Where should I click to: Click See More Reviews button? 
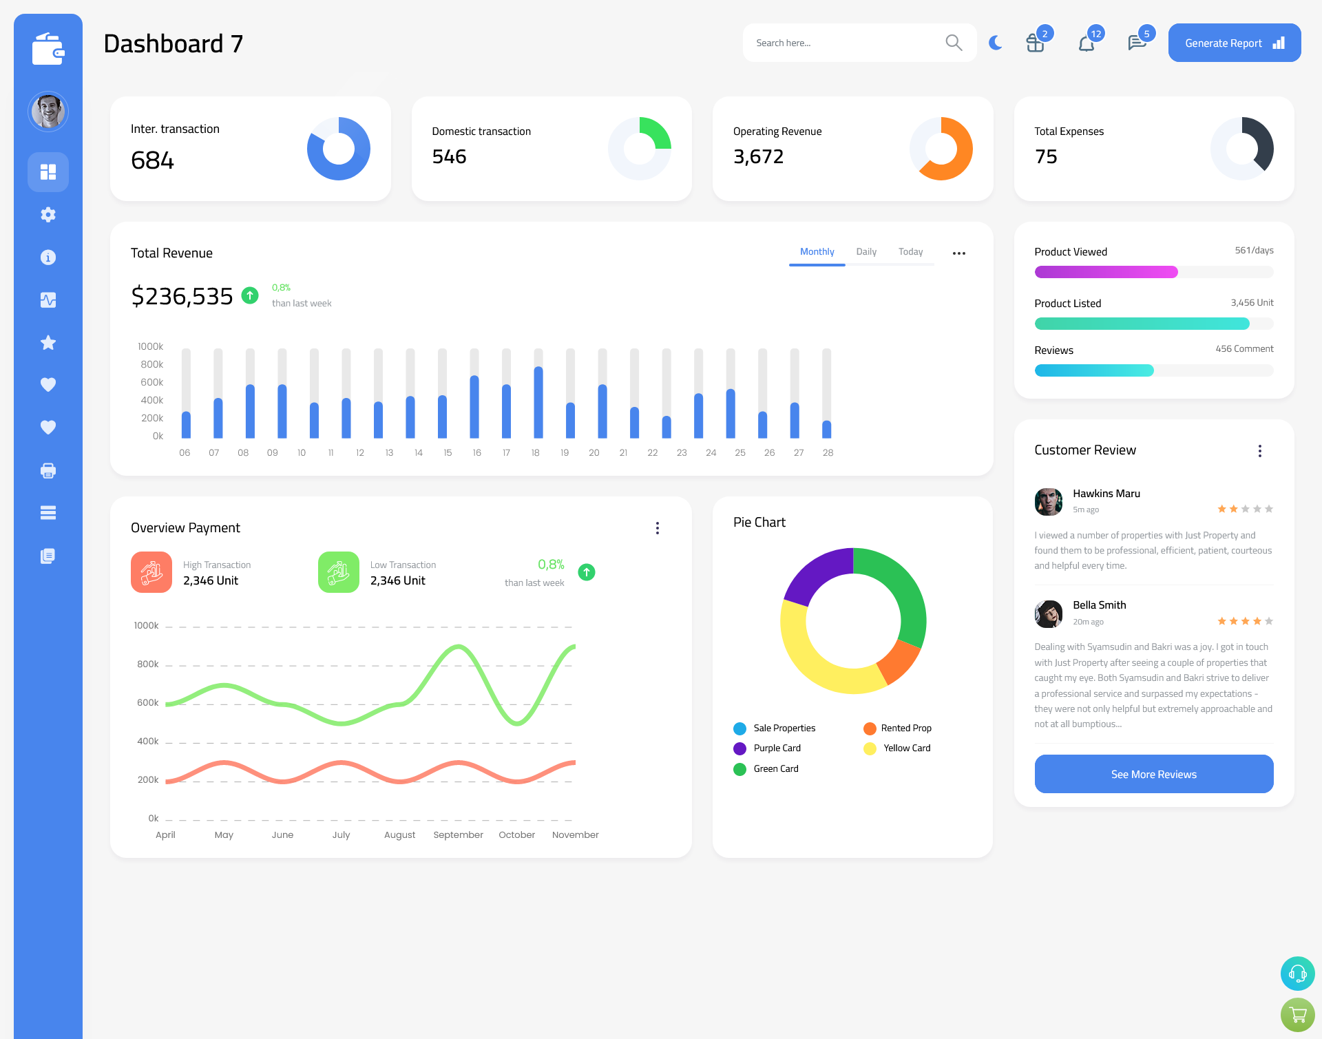coord(1153,774)
